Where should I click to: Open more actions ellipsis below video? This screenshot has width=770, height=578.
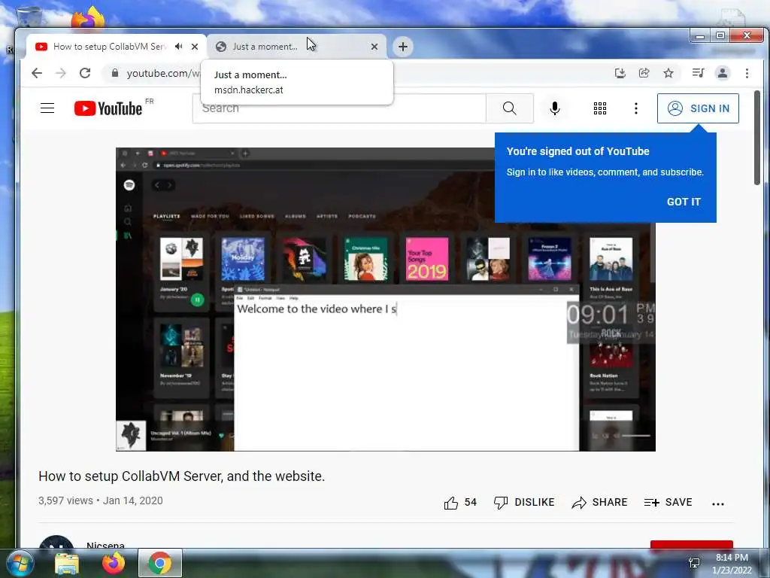point(718,503)
